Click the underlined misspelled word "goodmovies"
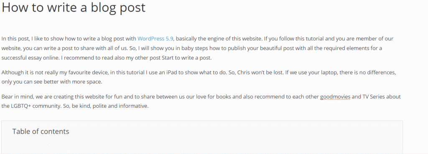 (335, 97)
